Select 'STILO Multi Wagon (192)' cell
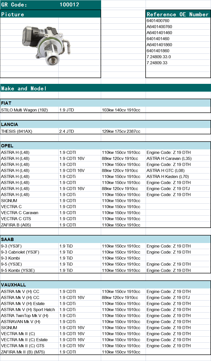 coord(24,110)
